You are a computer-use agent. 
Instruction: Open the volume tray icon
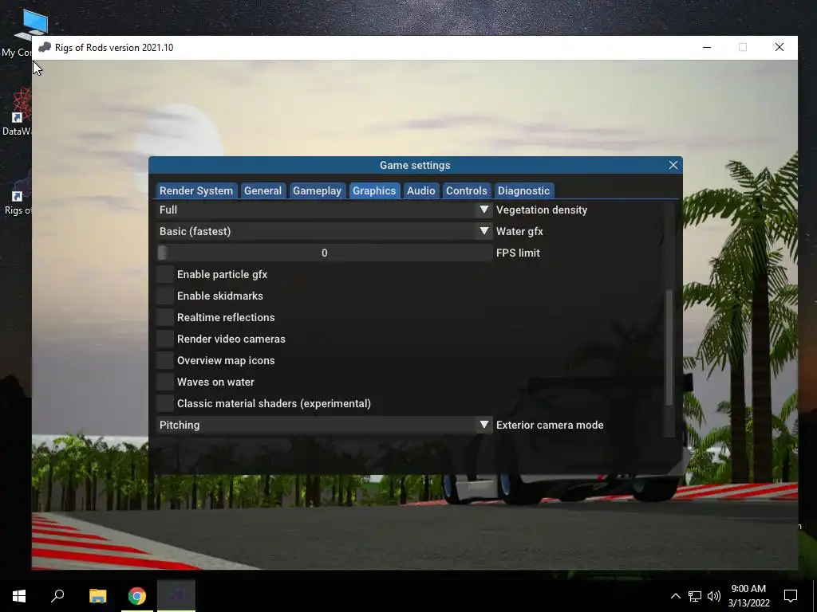[714, 596]
